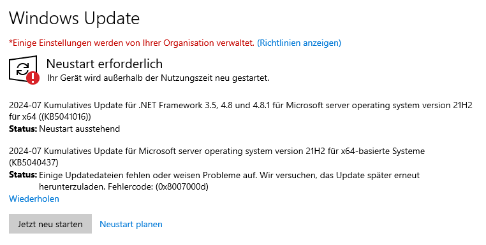This screenshot has width=486, height=245.
Task: Click the error code 0x8007000d
Action: (x=182, y=187)
